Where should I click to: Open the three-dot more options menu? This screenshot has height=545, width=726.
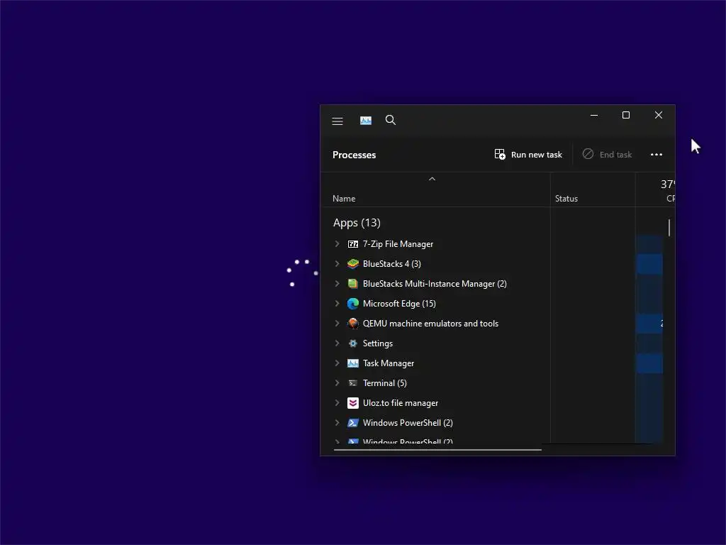(656, 154)
